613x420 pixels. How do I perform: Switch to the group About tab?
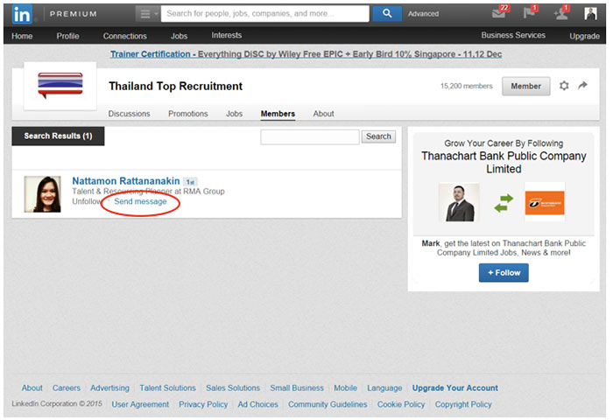[323, 114]
